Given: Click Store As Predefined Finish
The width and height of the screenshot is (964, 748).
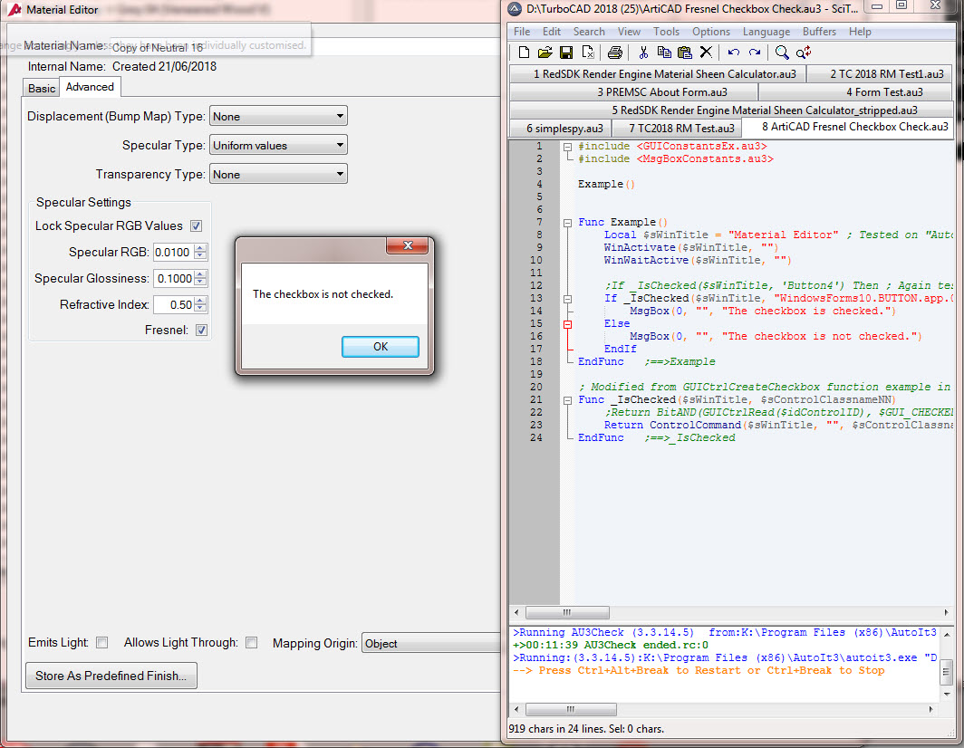Looking at the screenshot, I should click(x=111, y=676).
